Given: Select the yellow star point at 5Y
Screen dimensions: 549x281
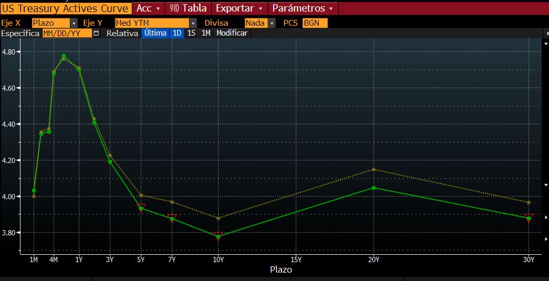Looking at the screenshot, I should point(141,195).
